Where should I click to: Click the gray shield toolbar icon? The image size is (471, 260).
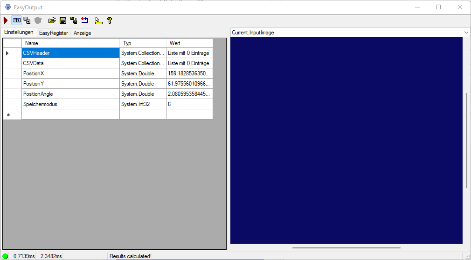(38, 20)
